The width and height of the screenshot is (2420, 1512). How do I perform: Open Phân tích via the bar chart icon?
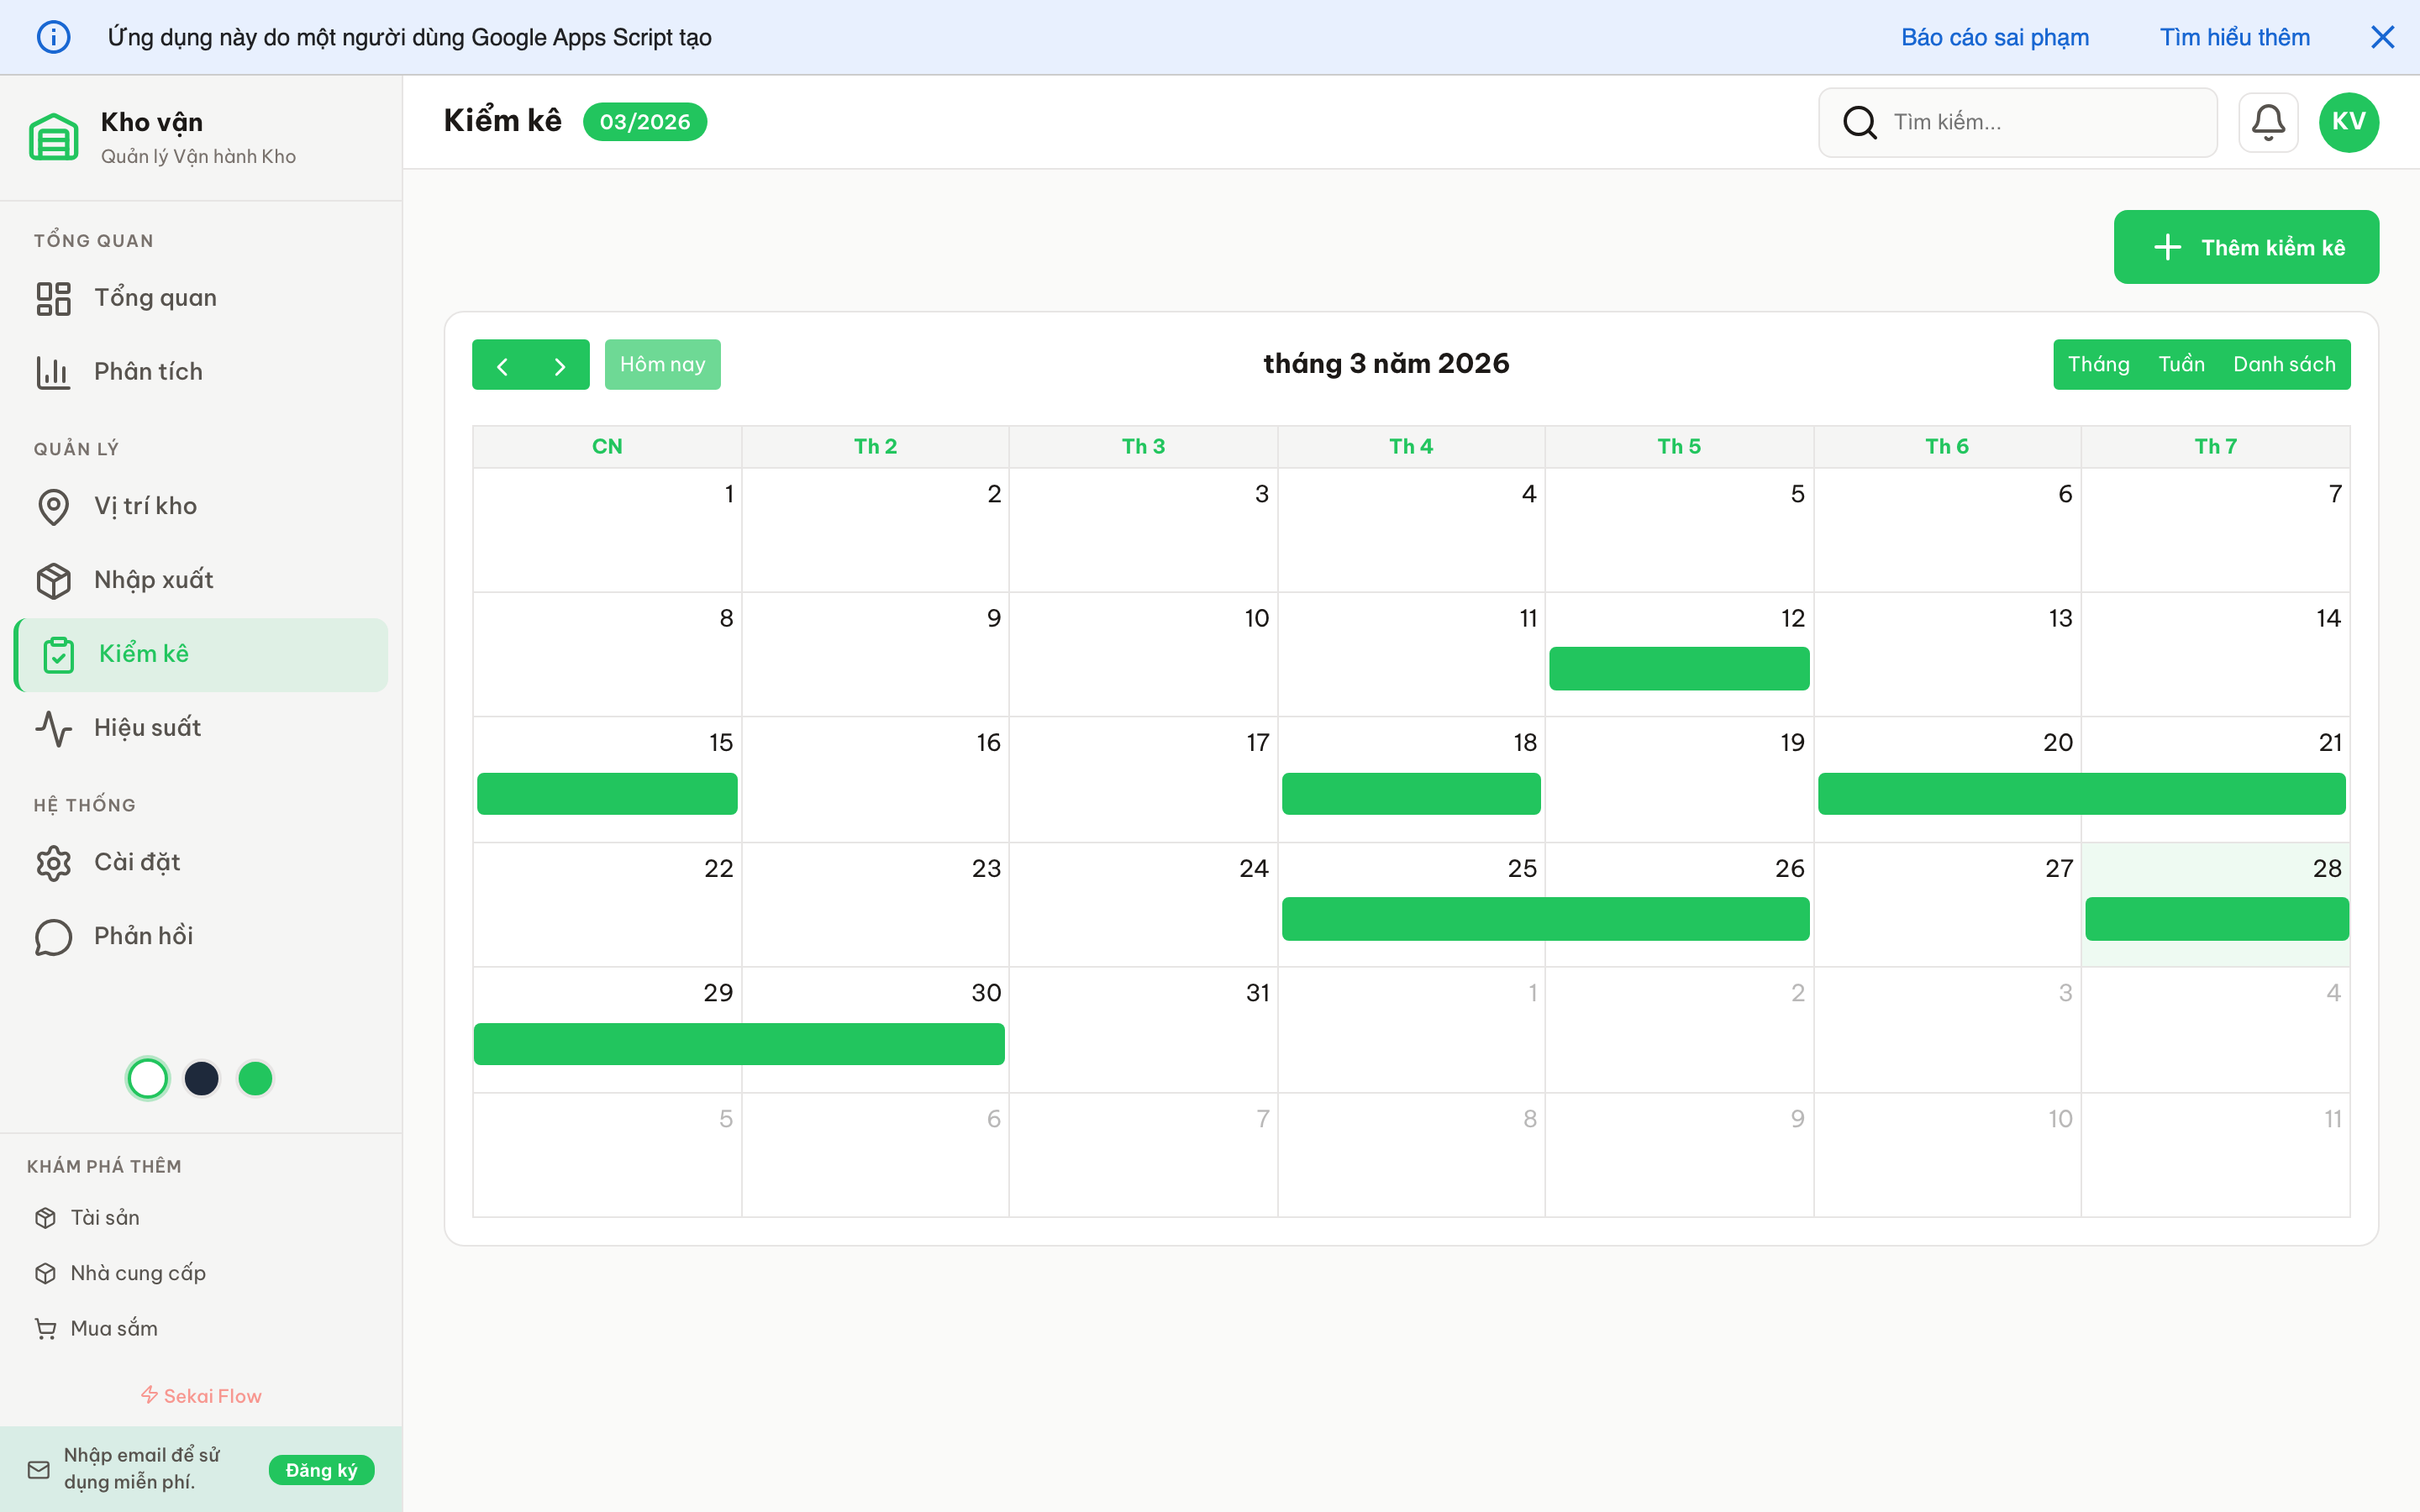[x=54, y=371]
